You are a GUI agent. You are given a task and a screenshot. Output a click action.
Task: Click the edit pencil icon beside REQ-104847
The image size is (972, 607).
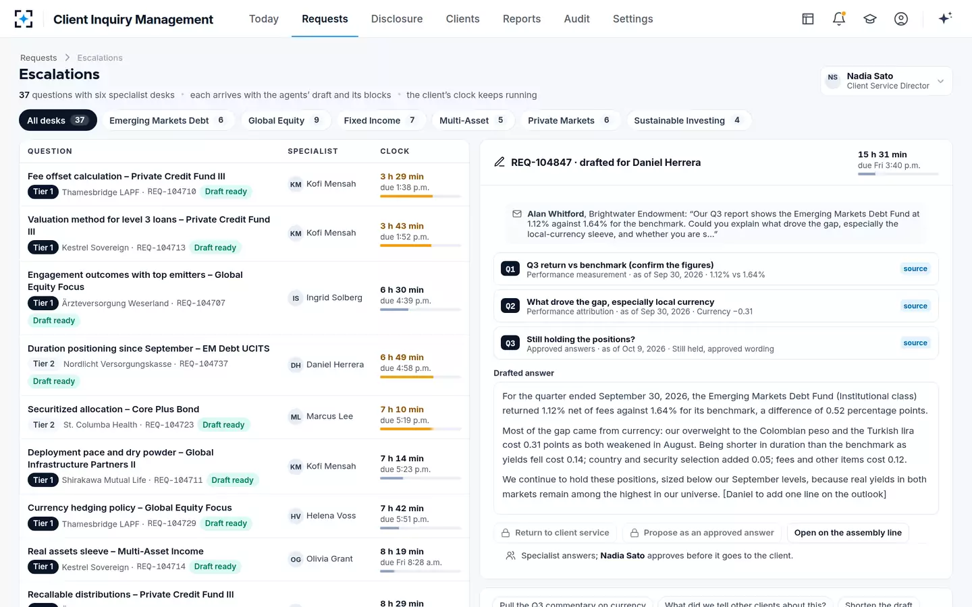(500, 162)
